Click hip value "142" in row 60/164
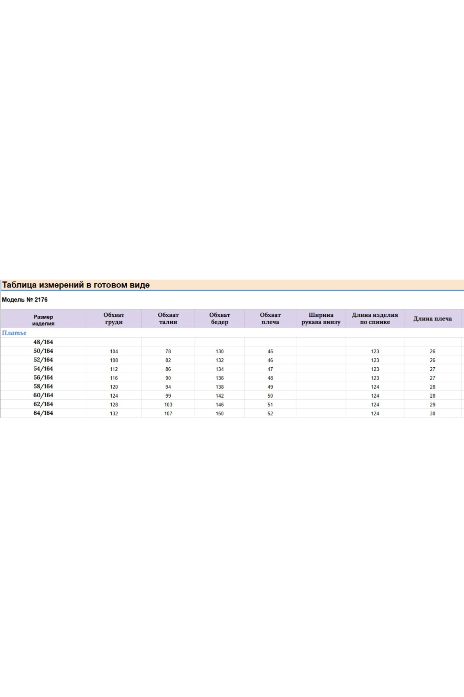Screen dimensions: 464x697 click(x=220, y=396)
